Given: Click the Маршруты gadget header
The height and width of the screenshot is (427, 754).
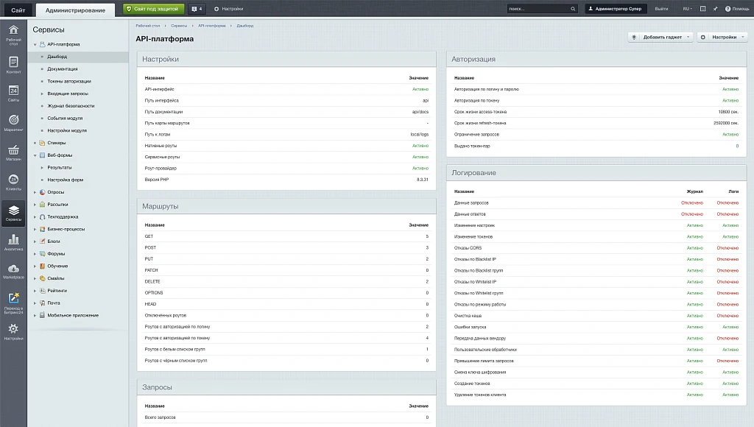Looking at the screenshot, I should pyautogui.click(x=286, y=206).
